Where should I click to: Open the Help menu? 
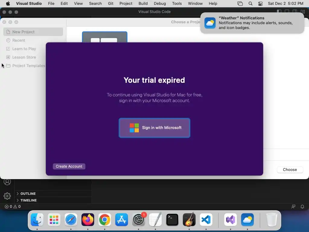213,4
